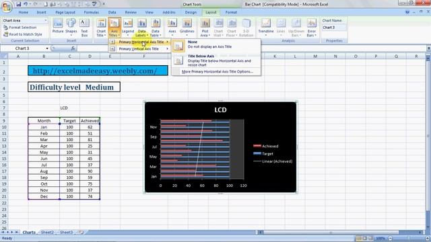Switch to the Insert ribbon tab

coord(42,12)
